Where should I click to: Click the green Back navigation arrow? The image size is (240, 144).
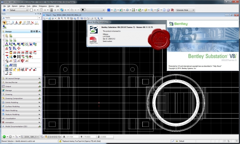click(x=4, y=137)
